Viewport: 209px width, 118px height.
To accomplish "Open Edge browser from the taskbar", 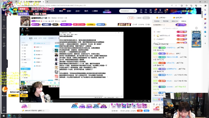I will coord(9,116).
